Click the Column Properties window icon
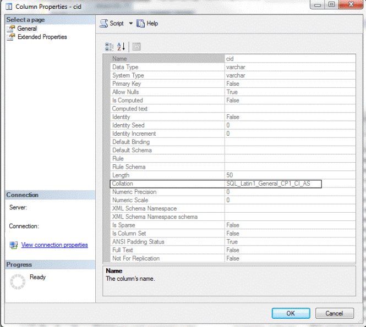The width and height of the screenshot is (366, 327). 9,5
